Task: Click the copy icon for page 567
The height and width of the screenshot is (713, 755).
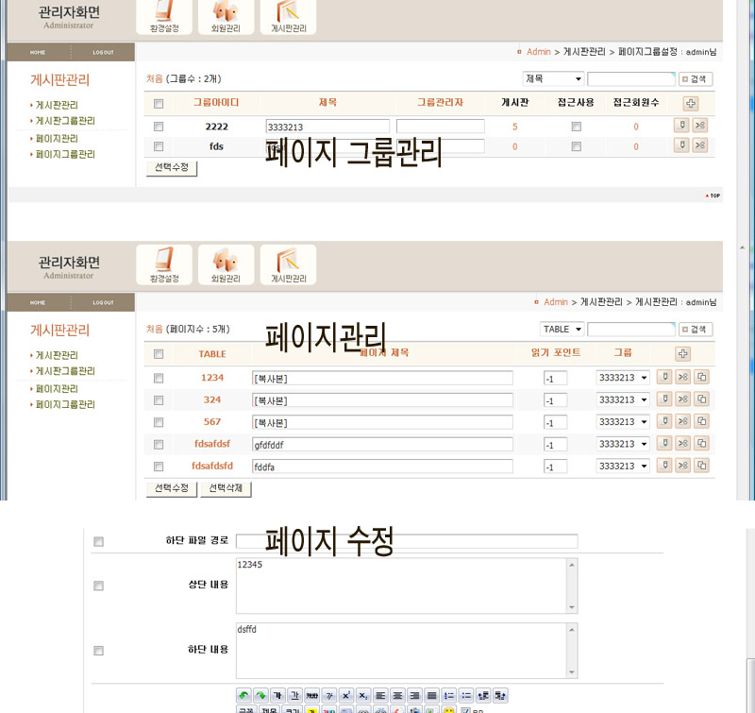Action: click(x=701, y=421)
